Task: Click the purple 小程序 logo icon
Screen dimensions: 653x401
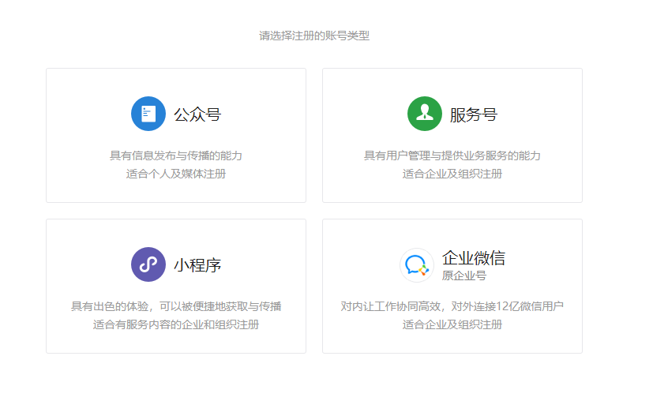Action: click(x=148, y=264)
